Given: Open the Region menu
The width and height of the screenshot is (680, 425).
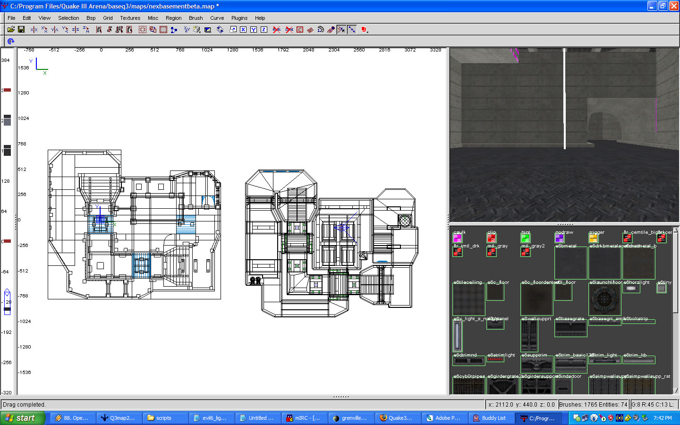Looking at the screenshot, I should [173, 18].
